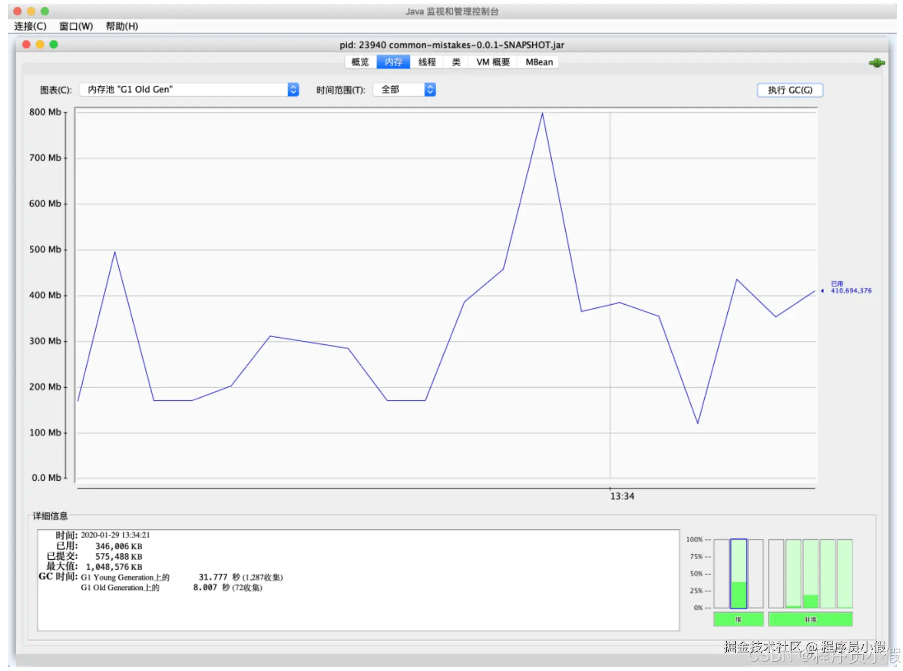
Task: Click the 13:34 time axis label
Action: [x=622, y=496]
